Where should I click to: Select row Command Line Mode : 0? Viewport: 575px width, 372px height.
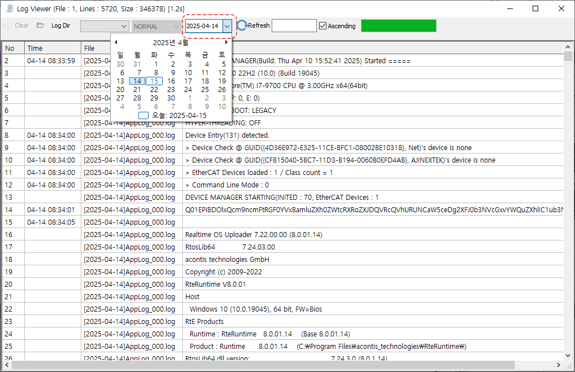(x=283, y=185)
